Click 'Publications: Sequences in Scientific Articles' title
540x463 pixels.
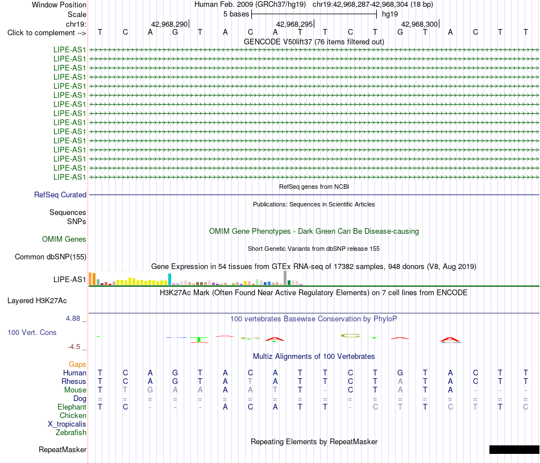[314, 204]
